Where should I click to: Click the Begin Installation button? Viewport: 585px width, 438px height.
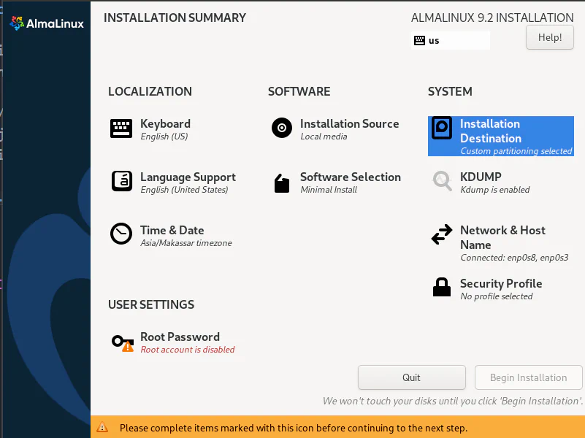click(x=528, y=377)
